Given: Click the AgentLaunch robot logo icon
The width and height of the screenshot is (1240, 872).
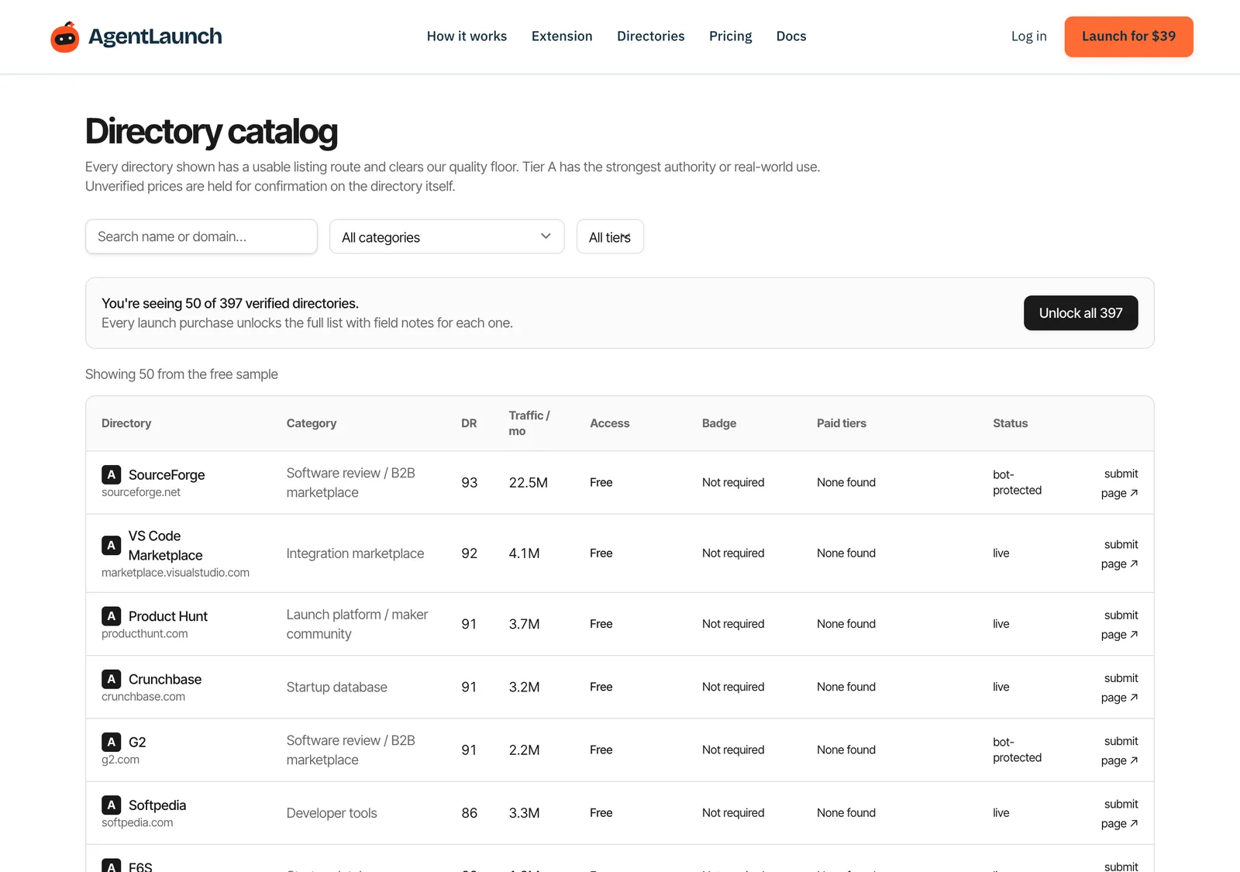Looking at the screenshot, I should click(x=65, y=36).
